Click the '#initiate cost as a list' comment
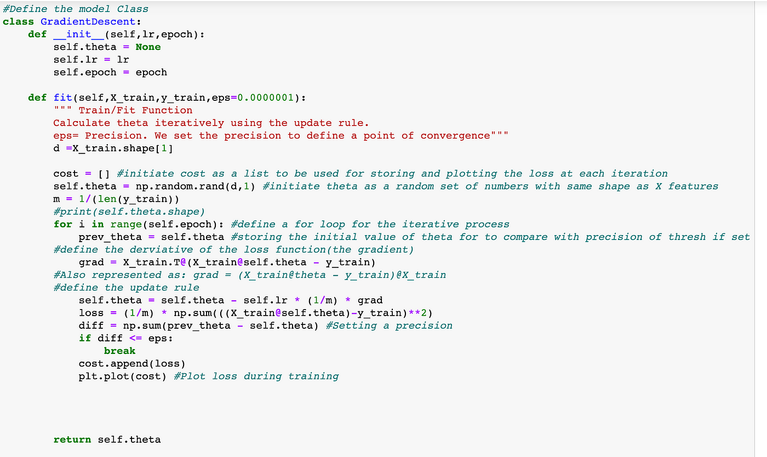 point(392,173)
